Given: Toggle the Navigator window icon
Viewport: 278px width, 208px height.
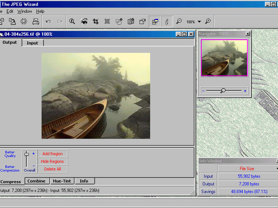Looking at the screenshot, I should coord(155,22).
